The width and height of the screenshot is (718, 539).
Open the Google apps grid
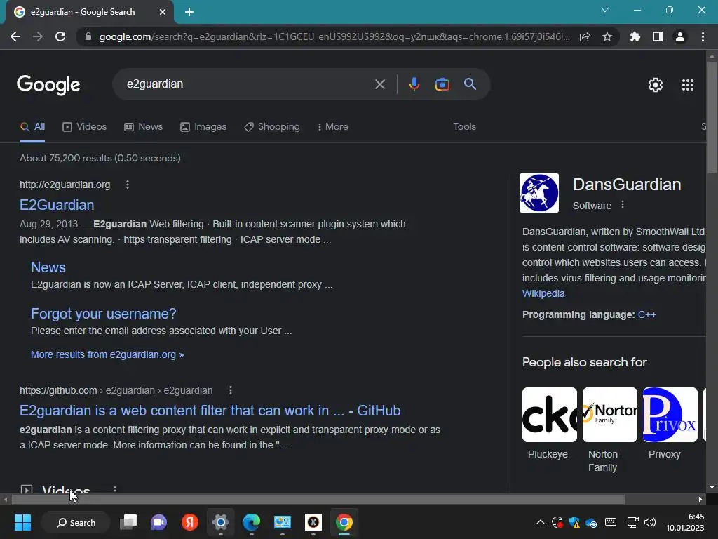(688, 85)
